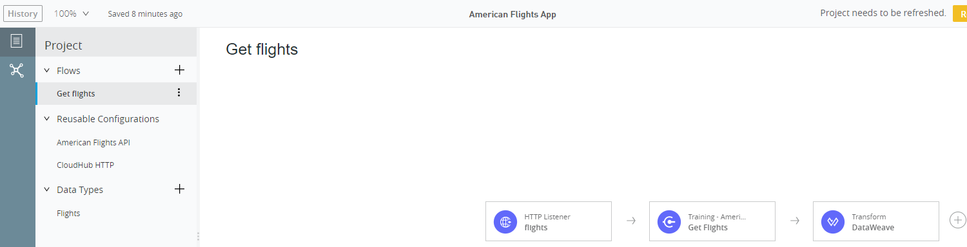Click the Transform DataWeave icon
Screen dimensions: 967x247
click(x=834, y=222)
